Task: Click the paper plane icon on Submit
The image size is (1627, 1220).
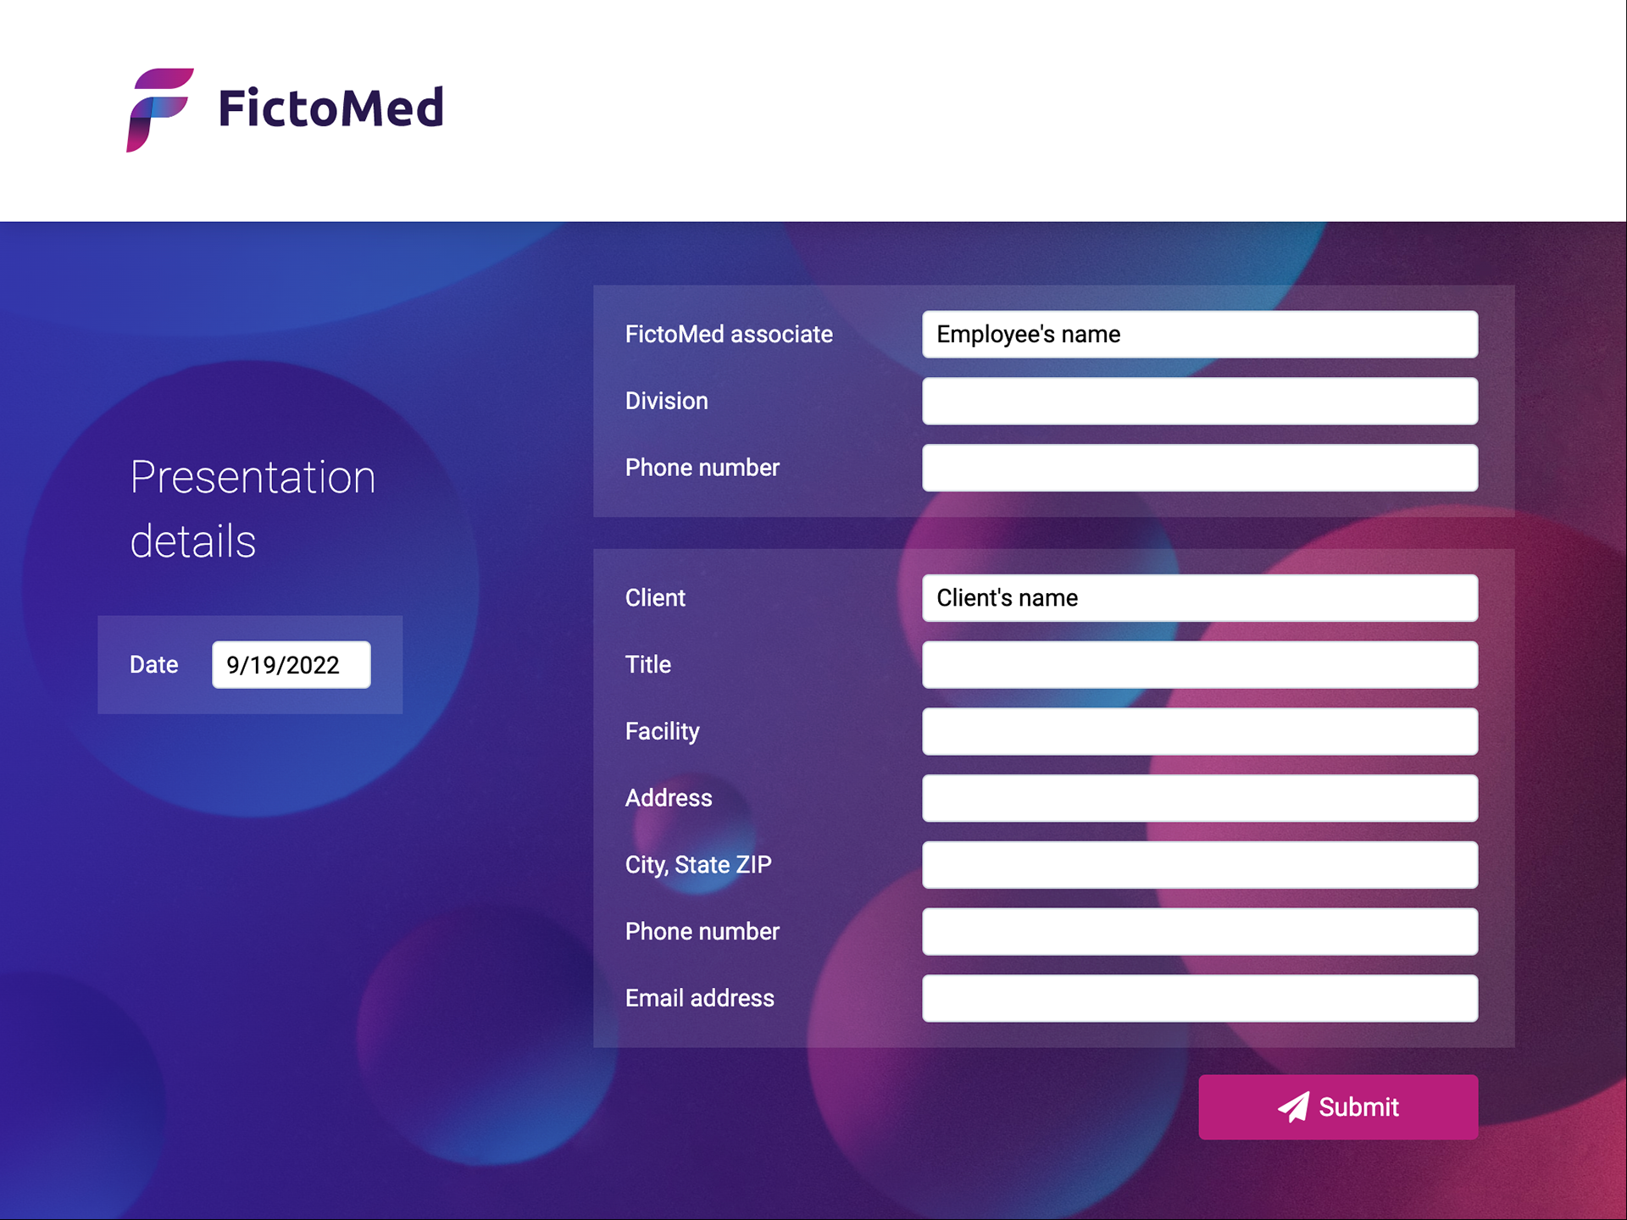Action: coord(1293,1106)
